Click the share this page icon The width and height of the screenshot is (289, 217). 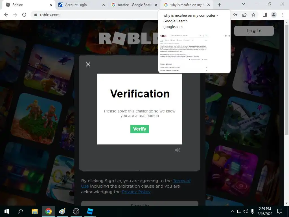(244, 15)
